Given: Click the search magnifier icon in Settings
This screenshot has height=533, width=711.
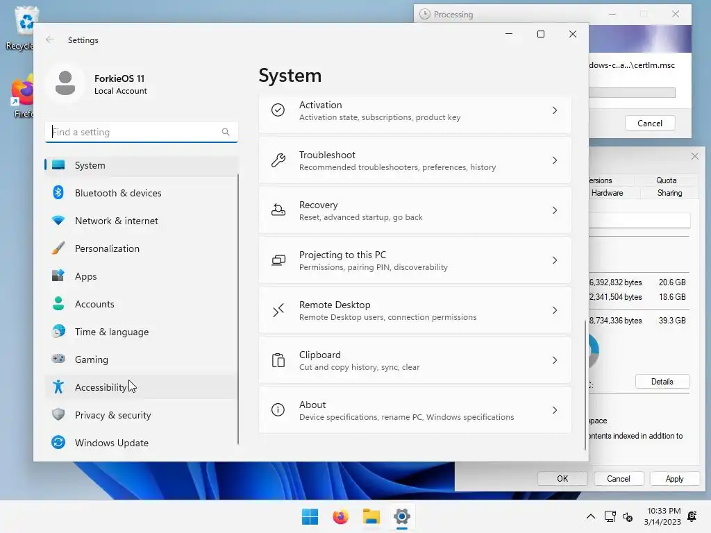Looking at the screenshot, I should [226, 132].
